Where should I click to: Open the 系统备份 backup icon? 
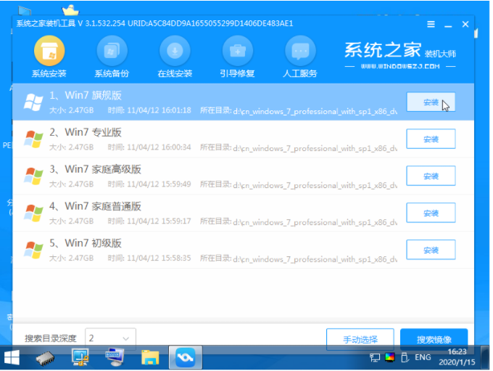[112, 51]
